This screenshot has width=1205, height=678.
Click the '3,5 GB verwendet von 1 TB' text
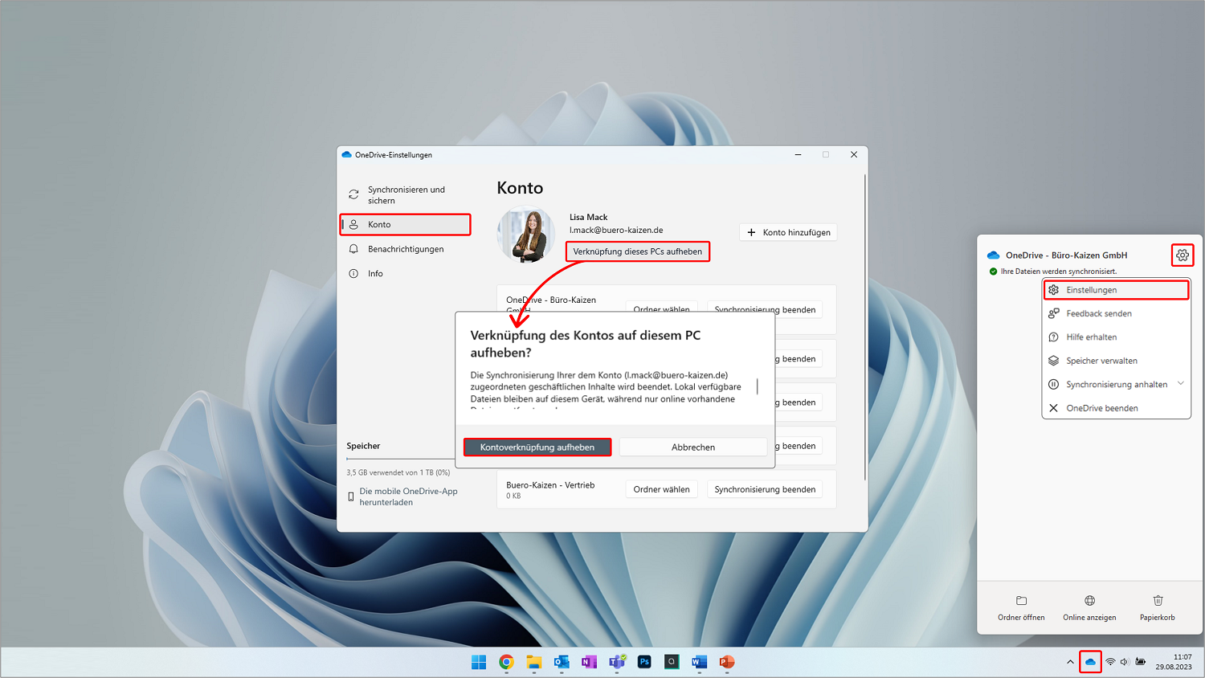point(398,472)
